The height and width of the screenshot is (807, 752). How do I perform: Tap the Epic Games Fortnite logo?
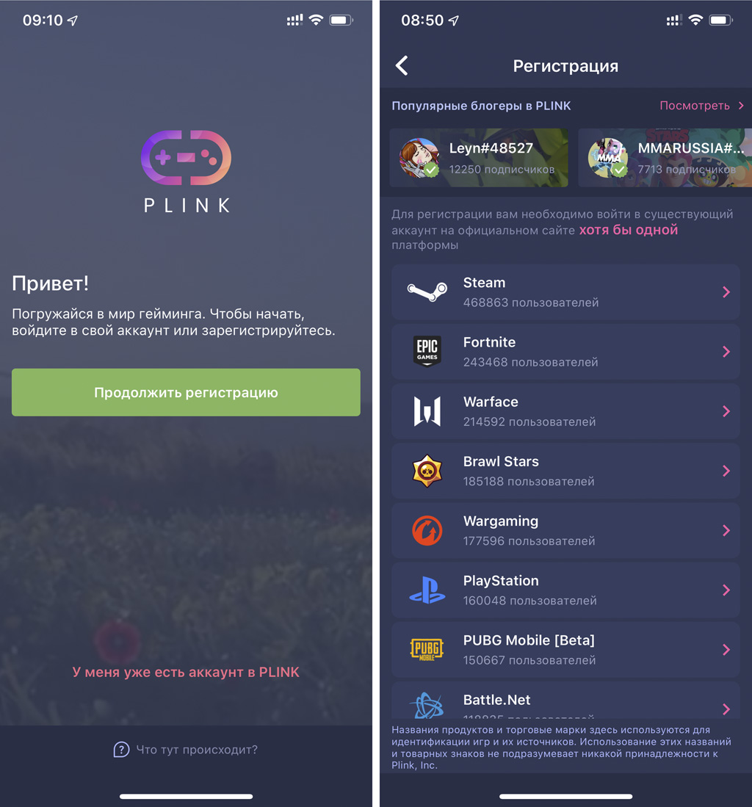pyautogui.click(x=427, y=351)
